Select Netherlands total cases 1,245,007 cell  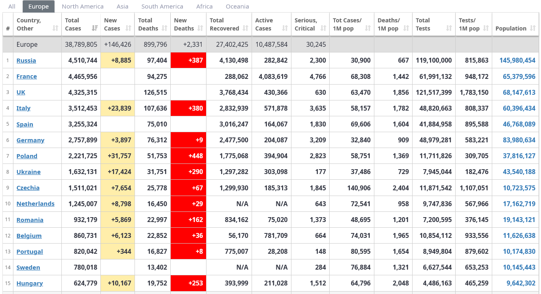(x=81, y=204)
